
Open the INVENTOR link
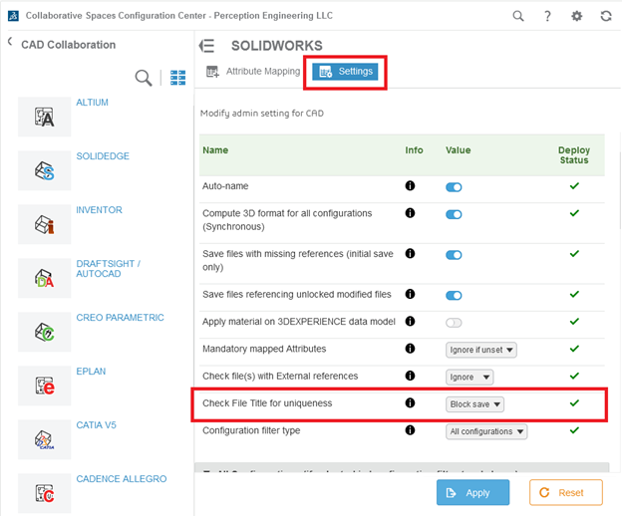(x=99, y=210)
